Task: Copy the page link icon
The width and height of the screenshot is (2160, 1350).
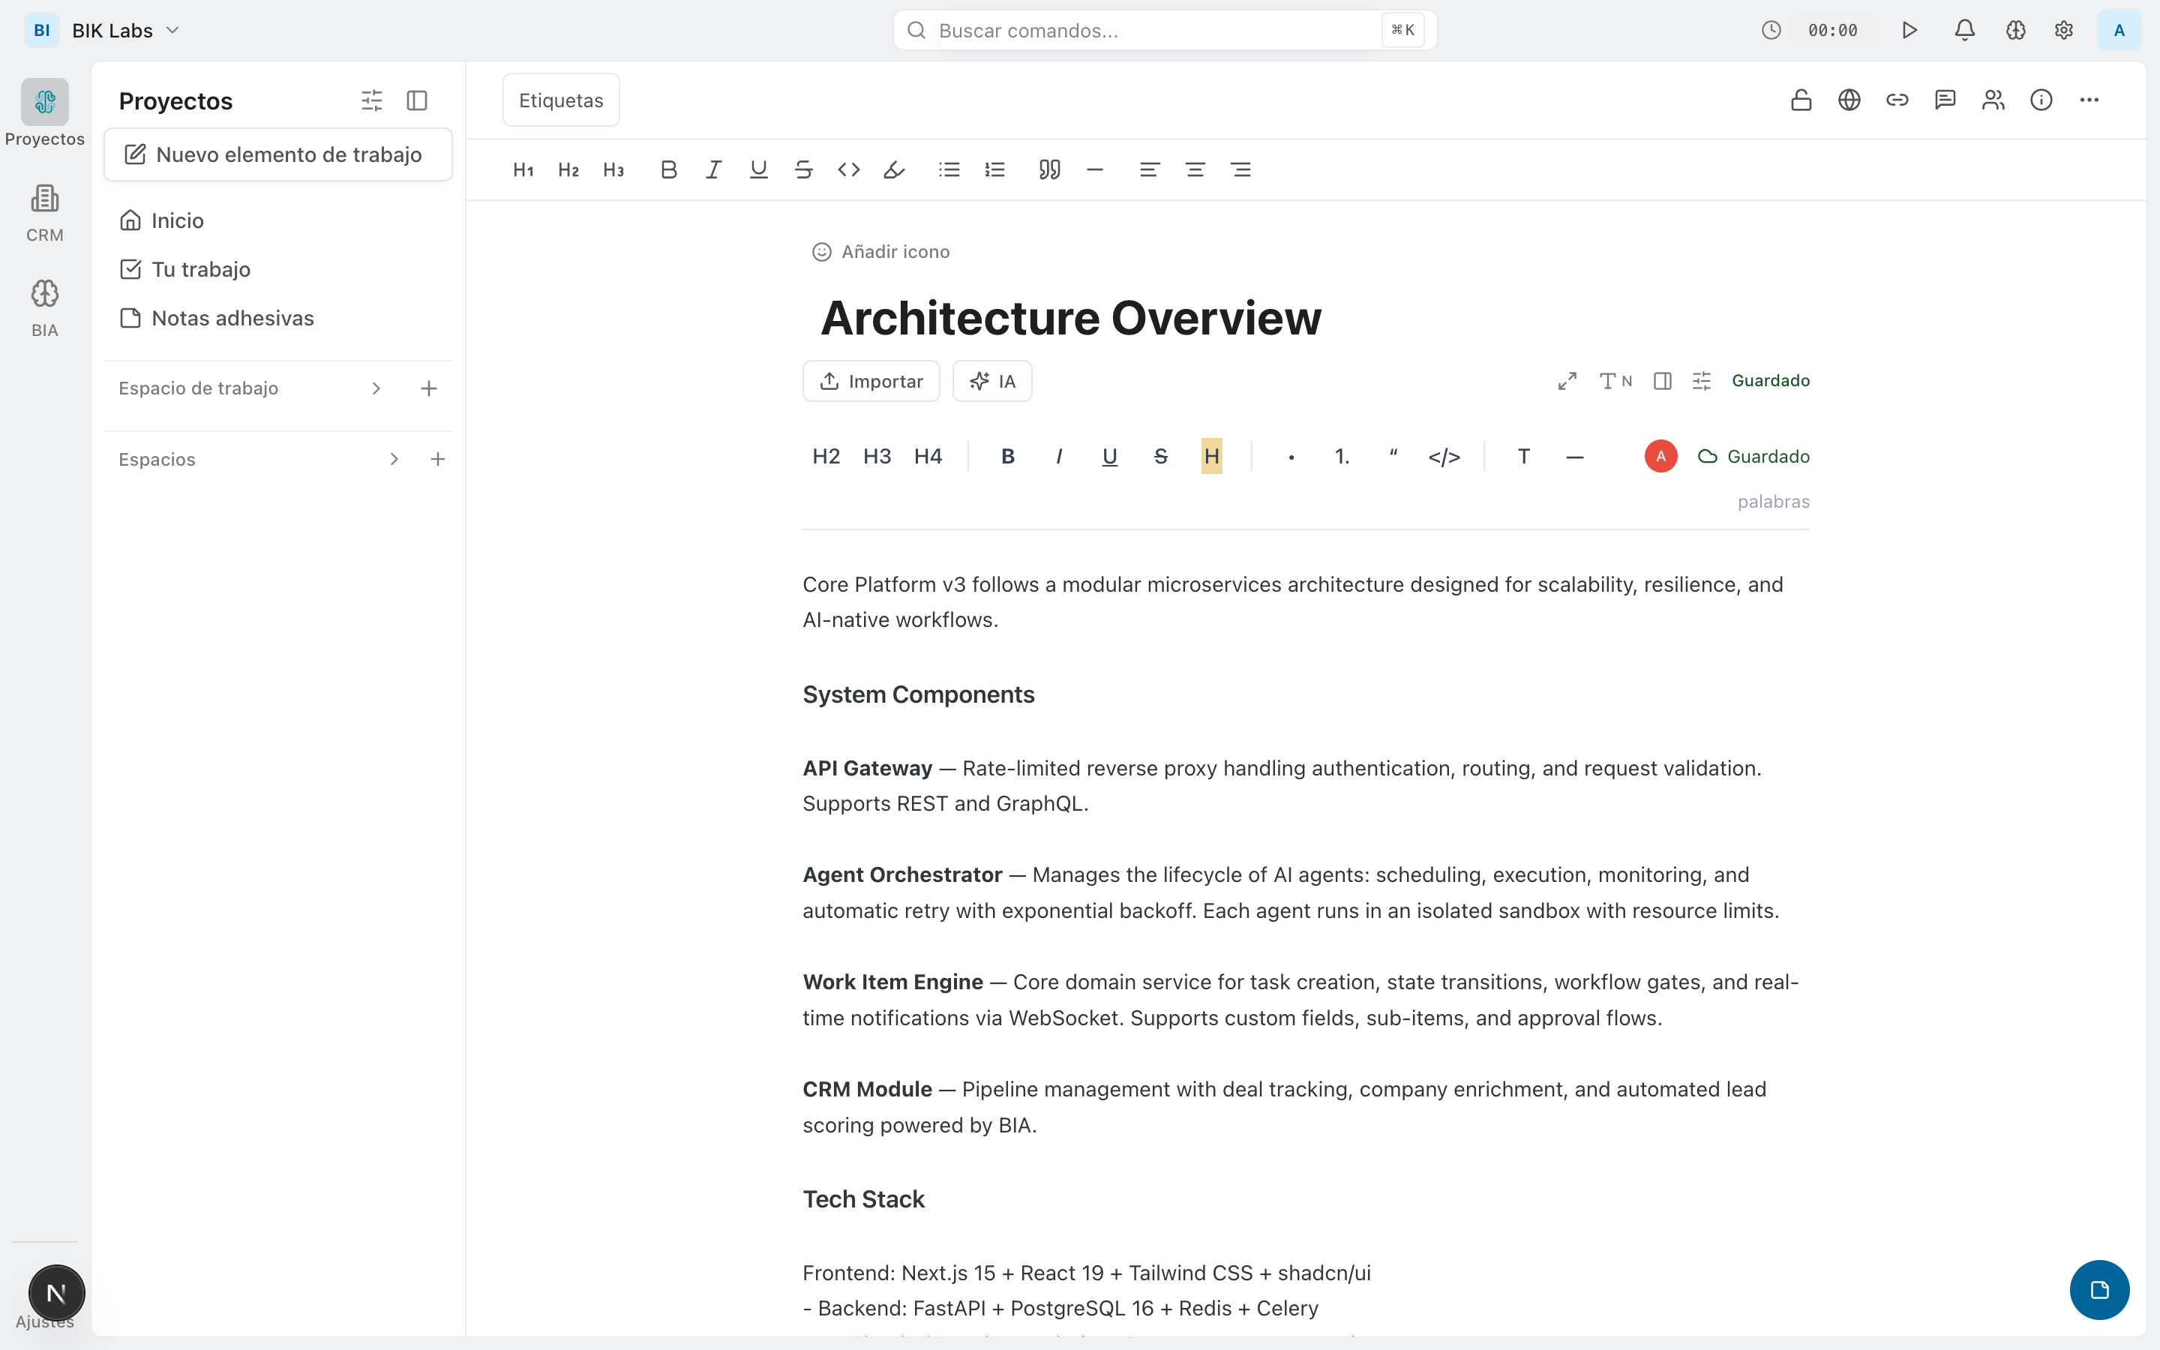Action: 1897,100
